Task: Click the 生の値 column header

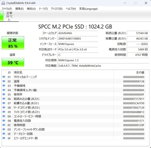Action: tap(140, 72)
